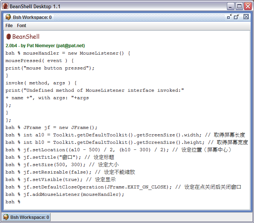Click the 'mousePressed( event ) {' line
254x223 pixels.
pyautogui.click(x=40, y=61)
